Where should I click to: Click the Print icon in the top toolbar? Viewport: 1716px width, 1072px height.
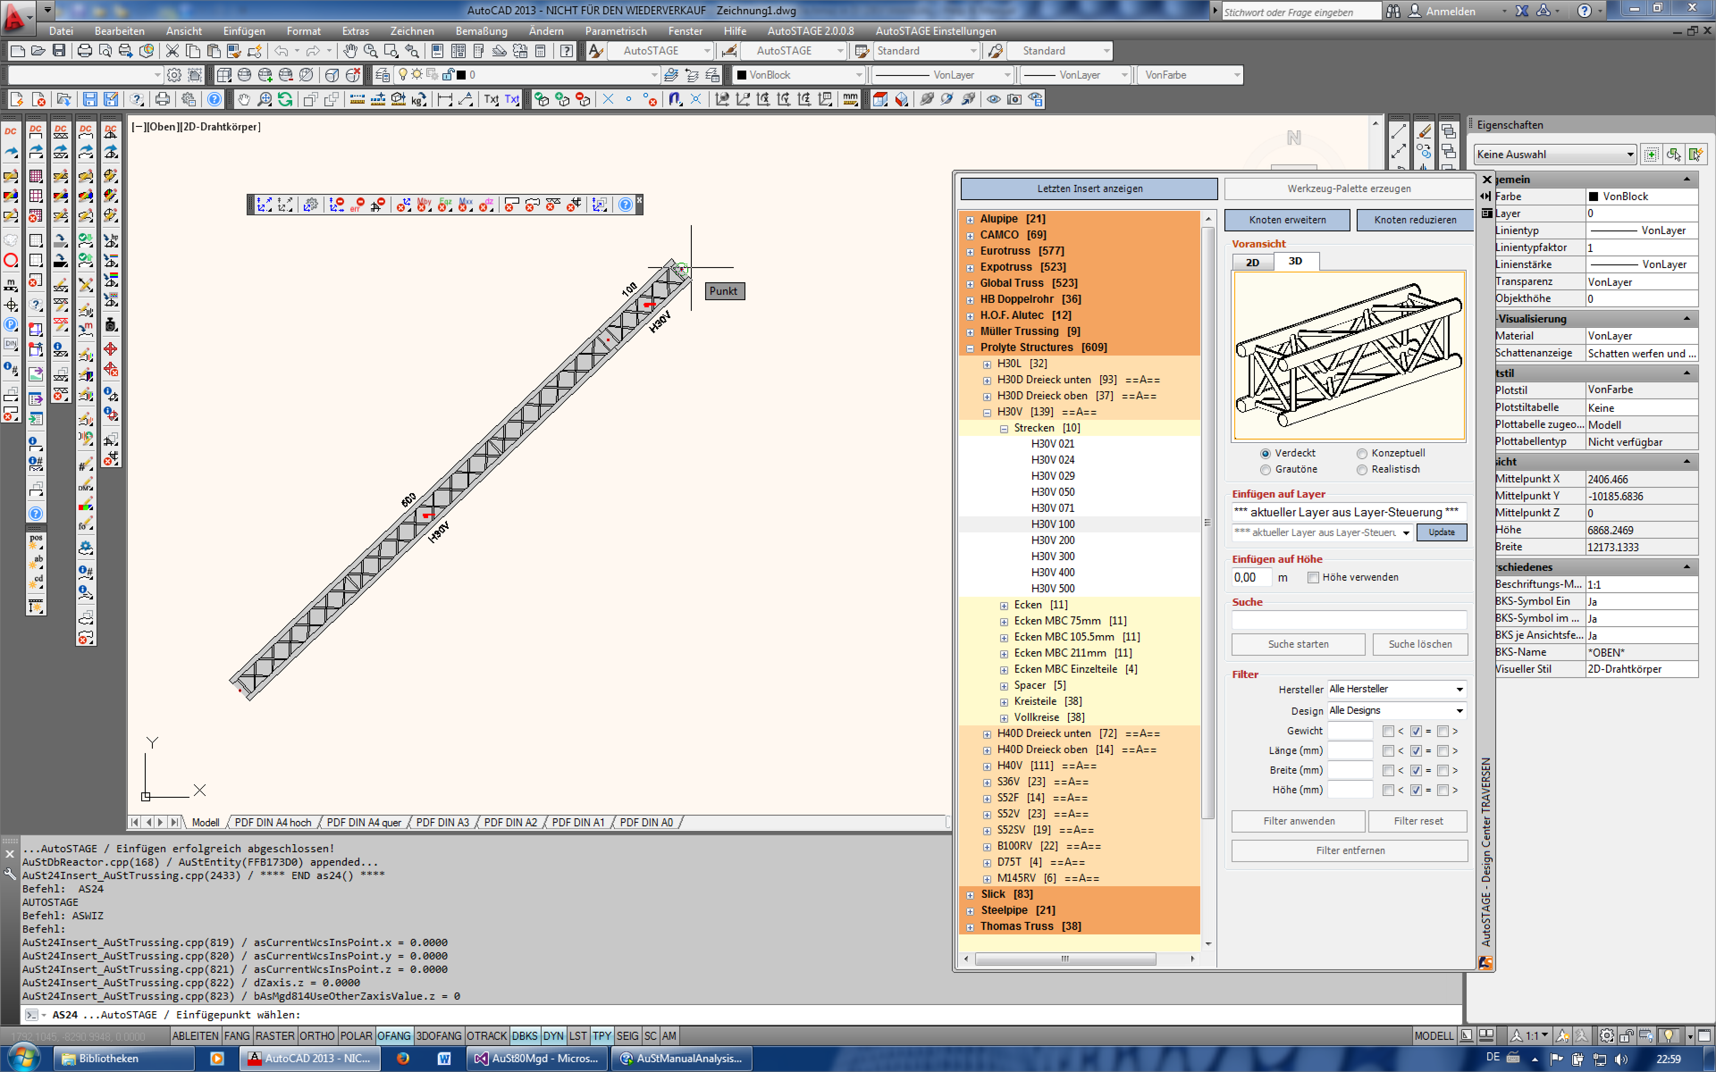(84, 51)
